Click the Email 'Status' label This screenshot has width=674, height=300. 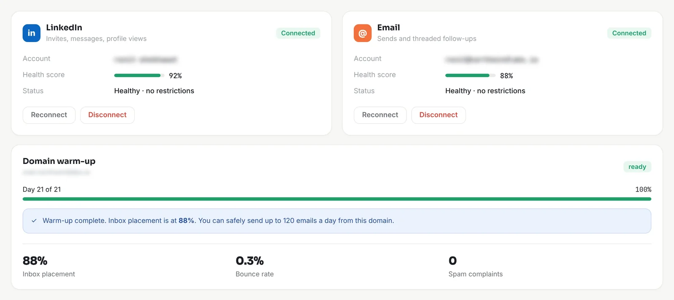[x=364, y=91]
